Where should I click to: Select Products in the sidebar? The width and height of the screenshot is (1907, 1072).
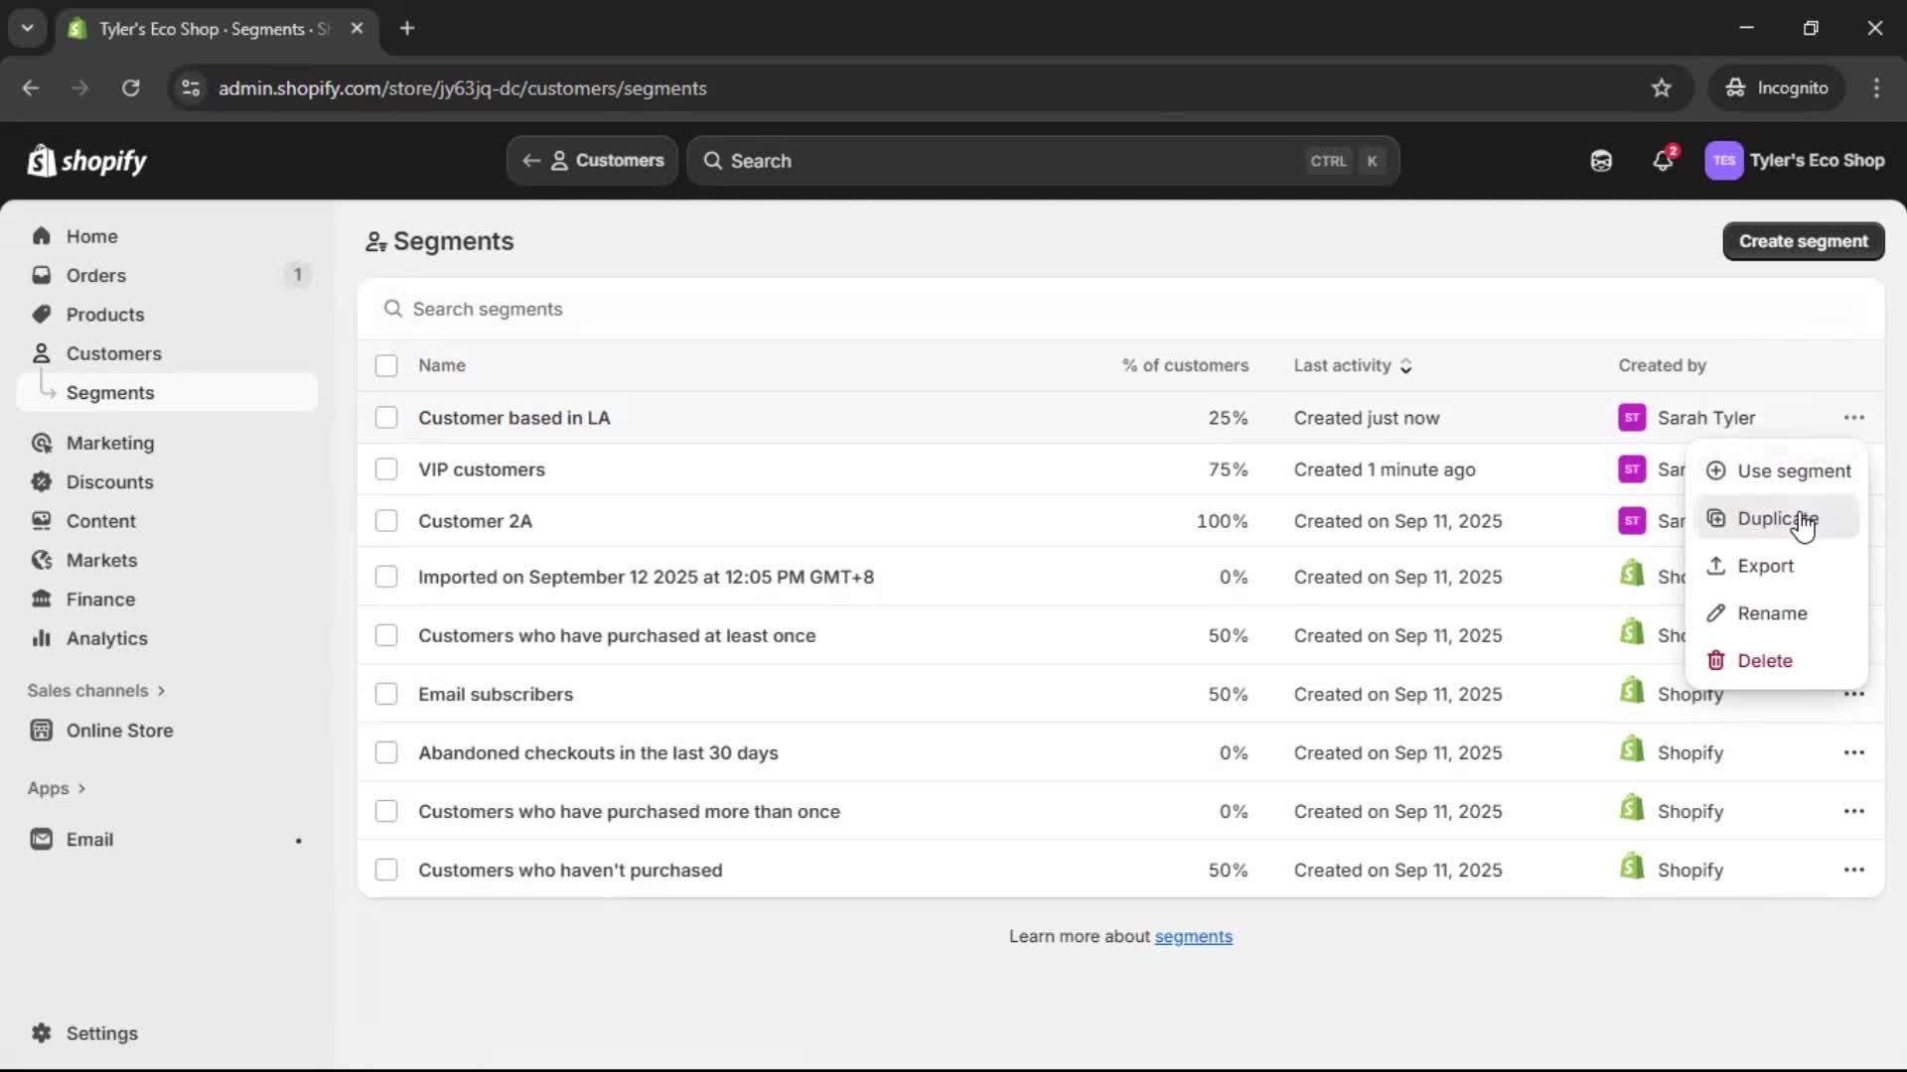[105, 314]
